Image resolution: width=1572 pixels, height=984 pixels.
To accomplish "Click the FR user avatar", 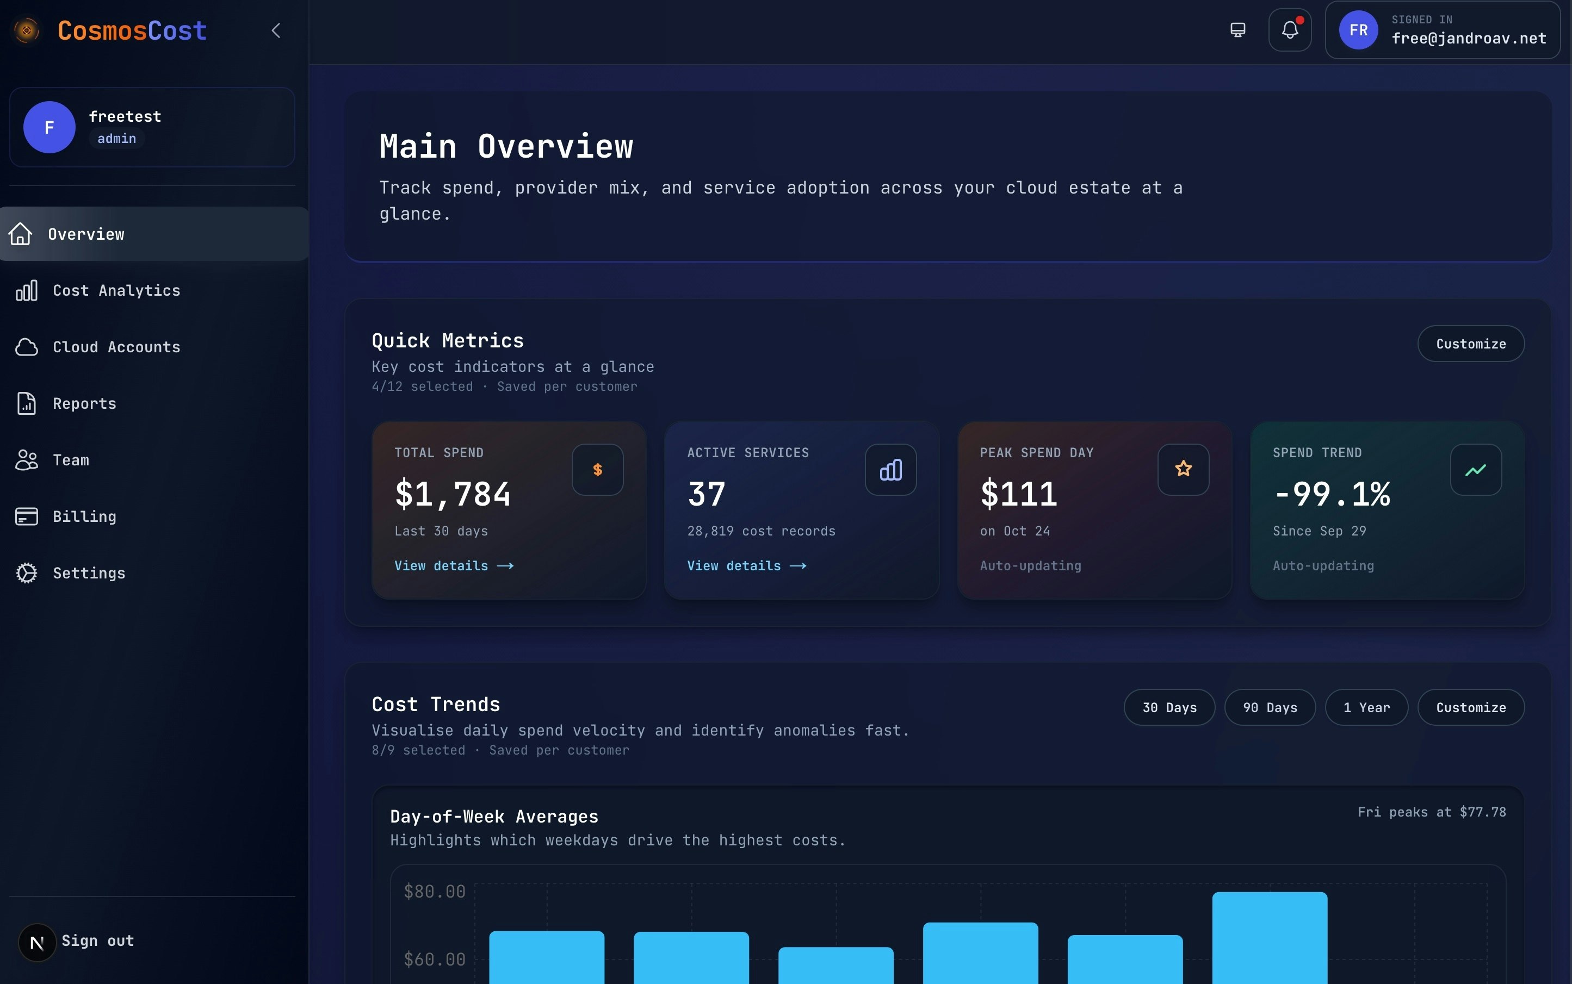I will click(x=1358, y=29).
